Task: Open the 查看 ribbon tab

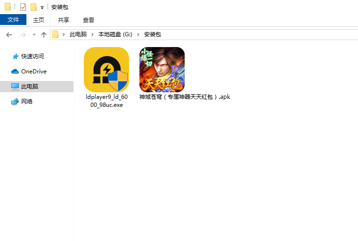Action: click(x=89, y=20)
